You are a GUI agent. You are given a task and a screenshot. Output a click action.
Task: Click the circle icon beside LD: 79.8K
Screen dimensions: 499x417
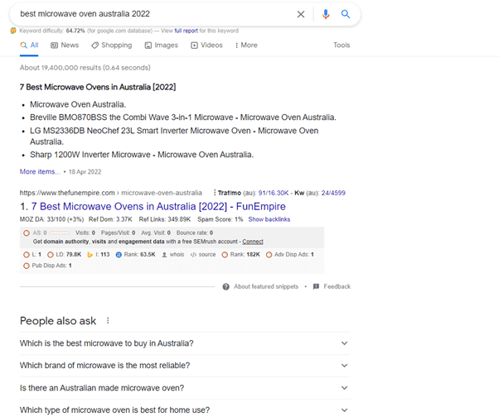(51, 255)
